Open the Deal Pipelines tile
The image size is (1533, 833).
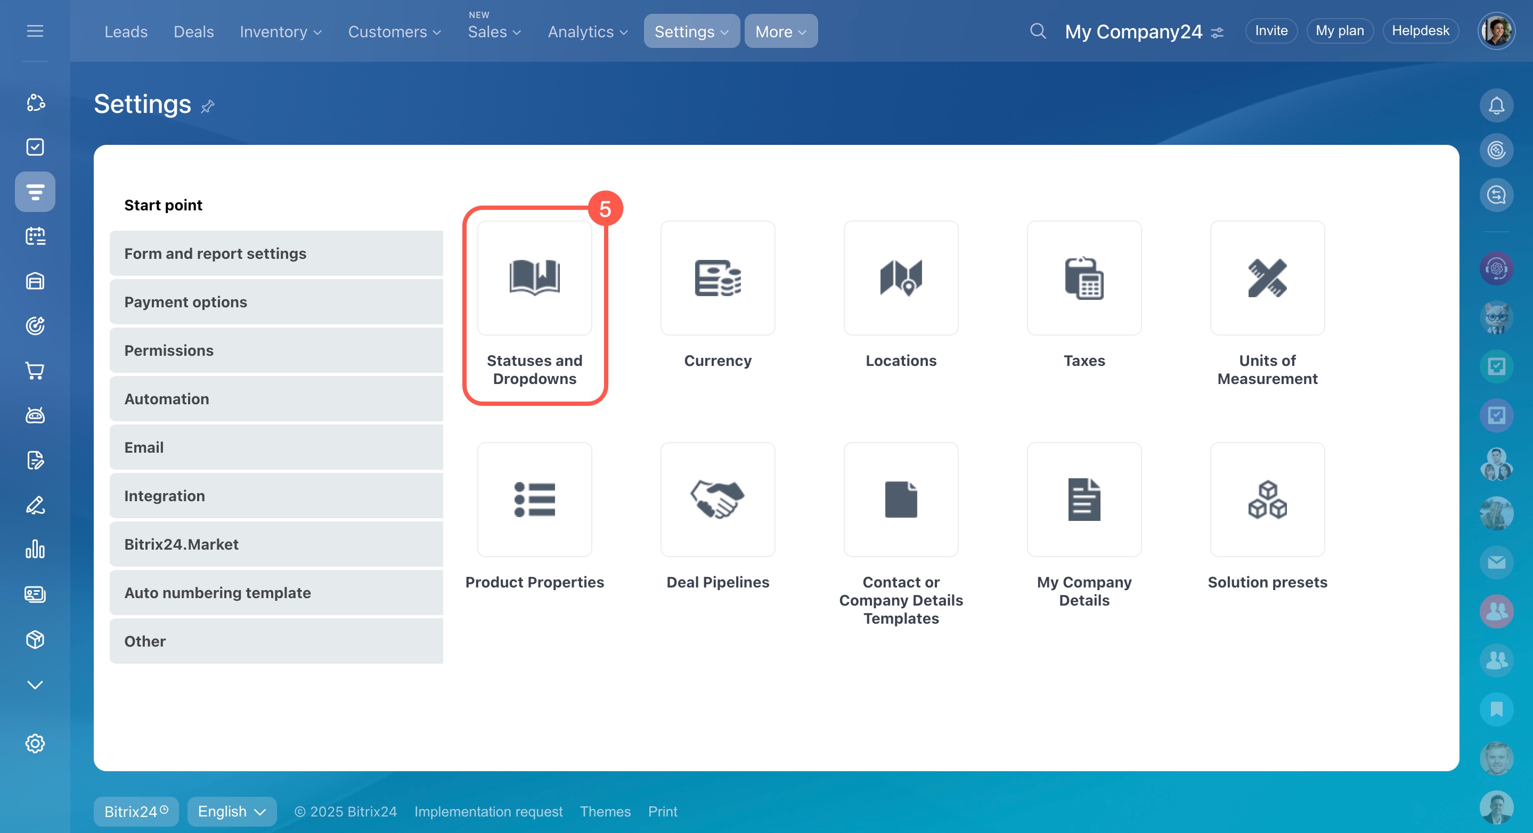point(717,499)
